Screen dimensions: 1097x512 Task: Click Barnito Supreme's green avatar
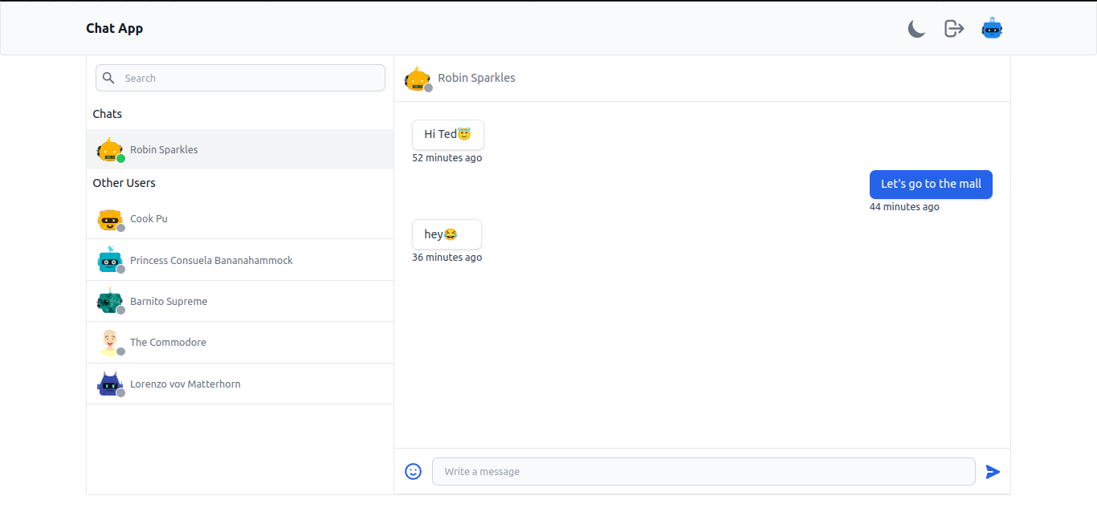coord(110,301)
